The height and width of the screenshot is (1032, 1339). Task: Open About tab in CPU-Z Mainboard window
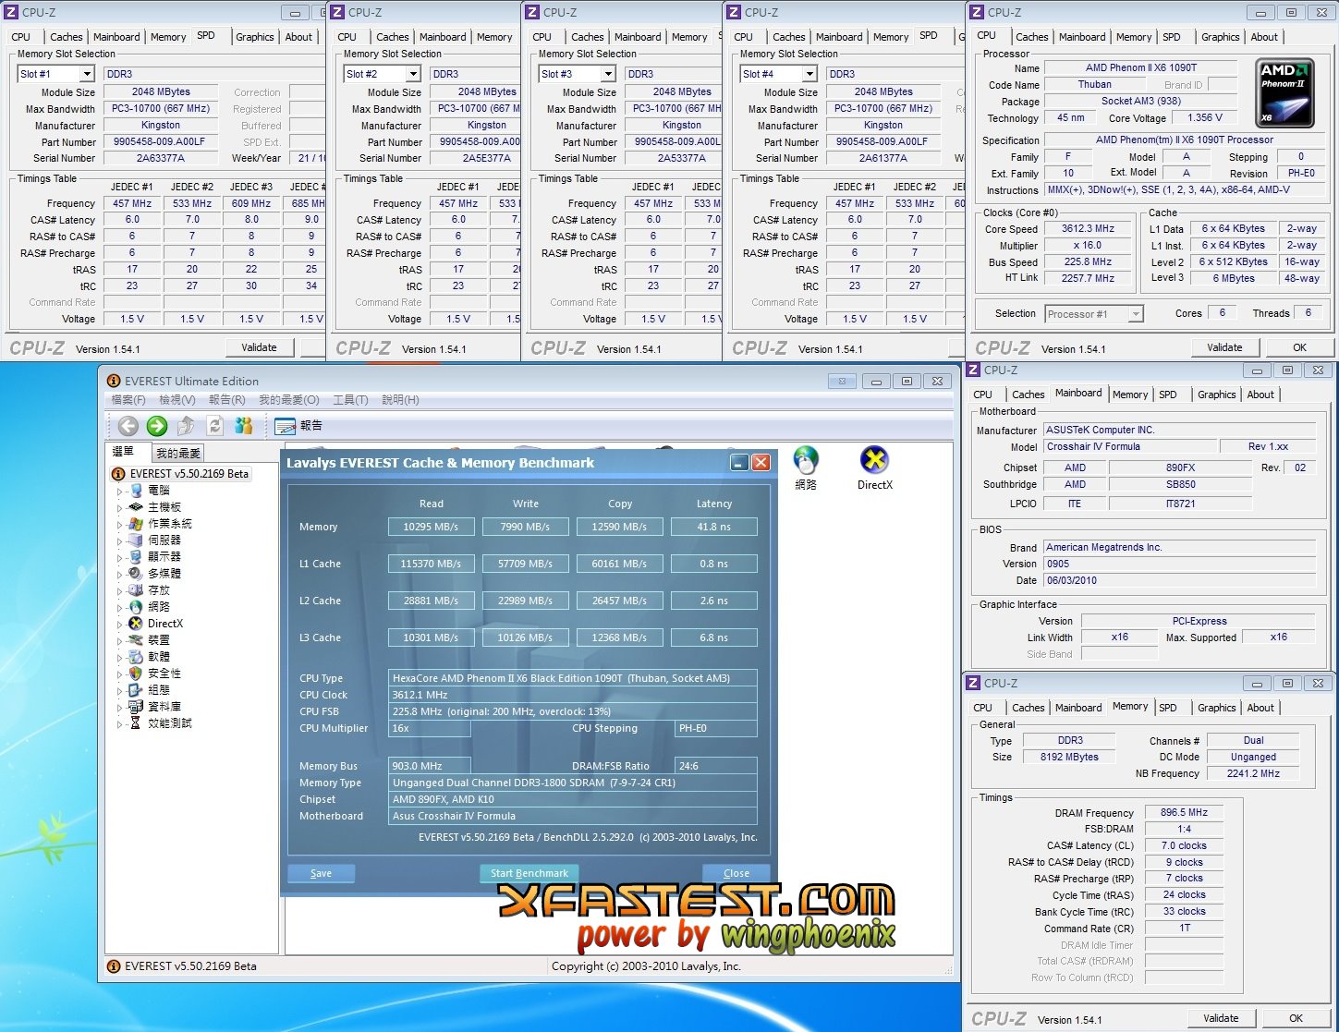(x=1260, y=395)
